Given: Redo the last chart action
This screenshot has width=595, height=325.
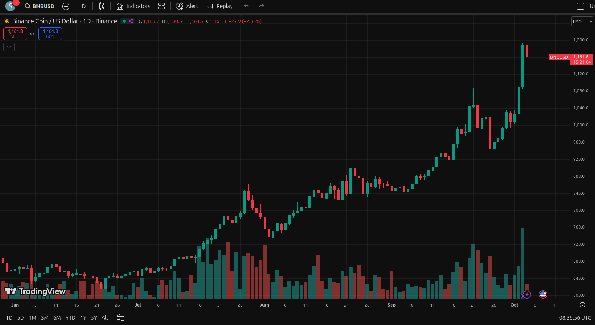Looking at the screenshot, I should click(x=262, y=6).
